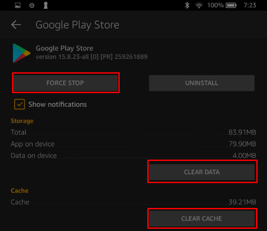Image resolution: width=267 pixels, height=231 pixels.
Task: Tap the Total 83.91MB row
Action: coord(133,132)
